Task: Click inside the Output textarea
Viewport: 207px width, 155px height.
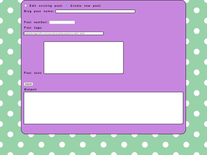Action: pos(103,108)
